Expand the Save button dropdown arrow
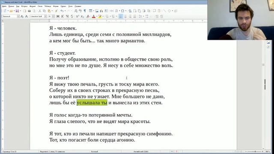The width and height of the screenshot is (274, 154). point(20,11)
